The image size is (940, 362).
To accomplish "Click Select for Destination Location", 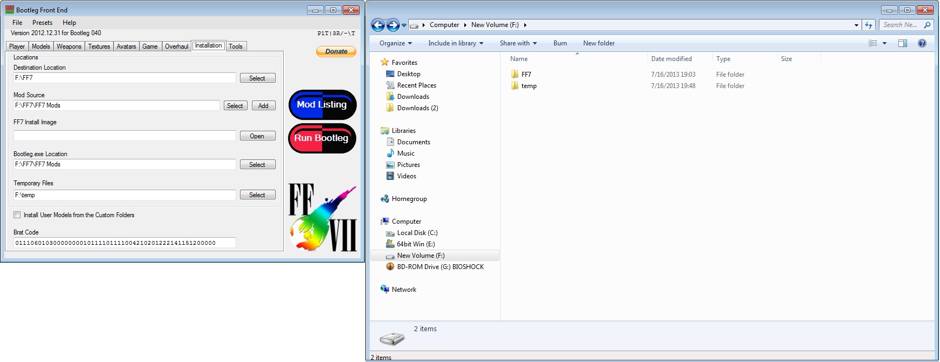I will pos(257,78).
